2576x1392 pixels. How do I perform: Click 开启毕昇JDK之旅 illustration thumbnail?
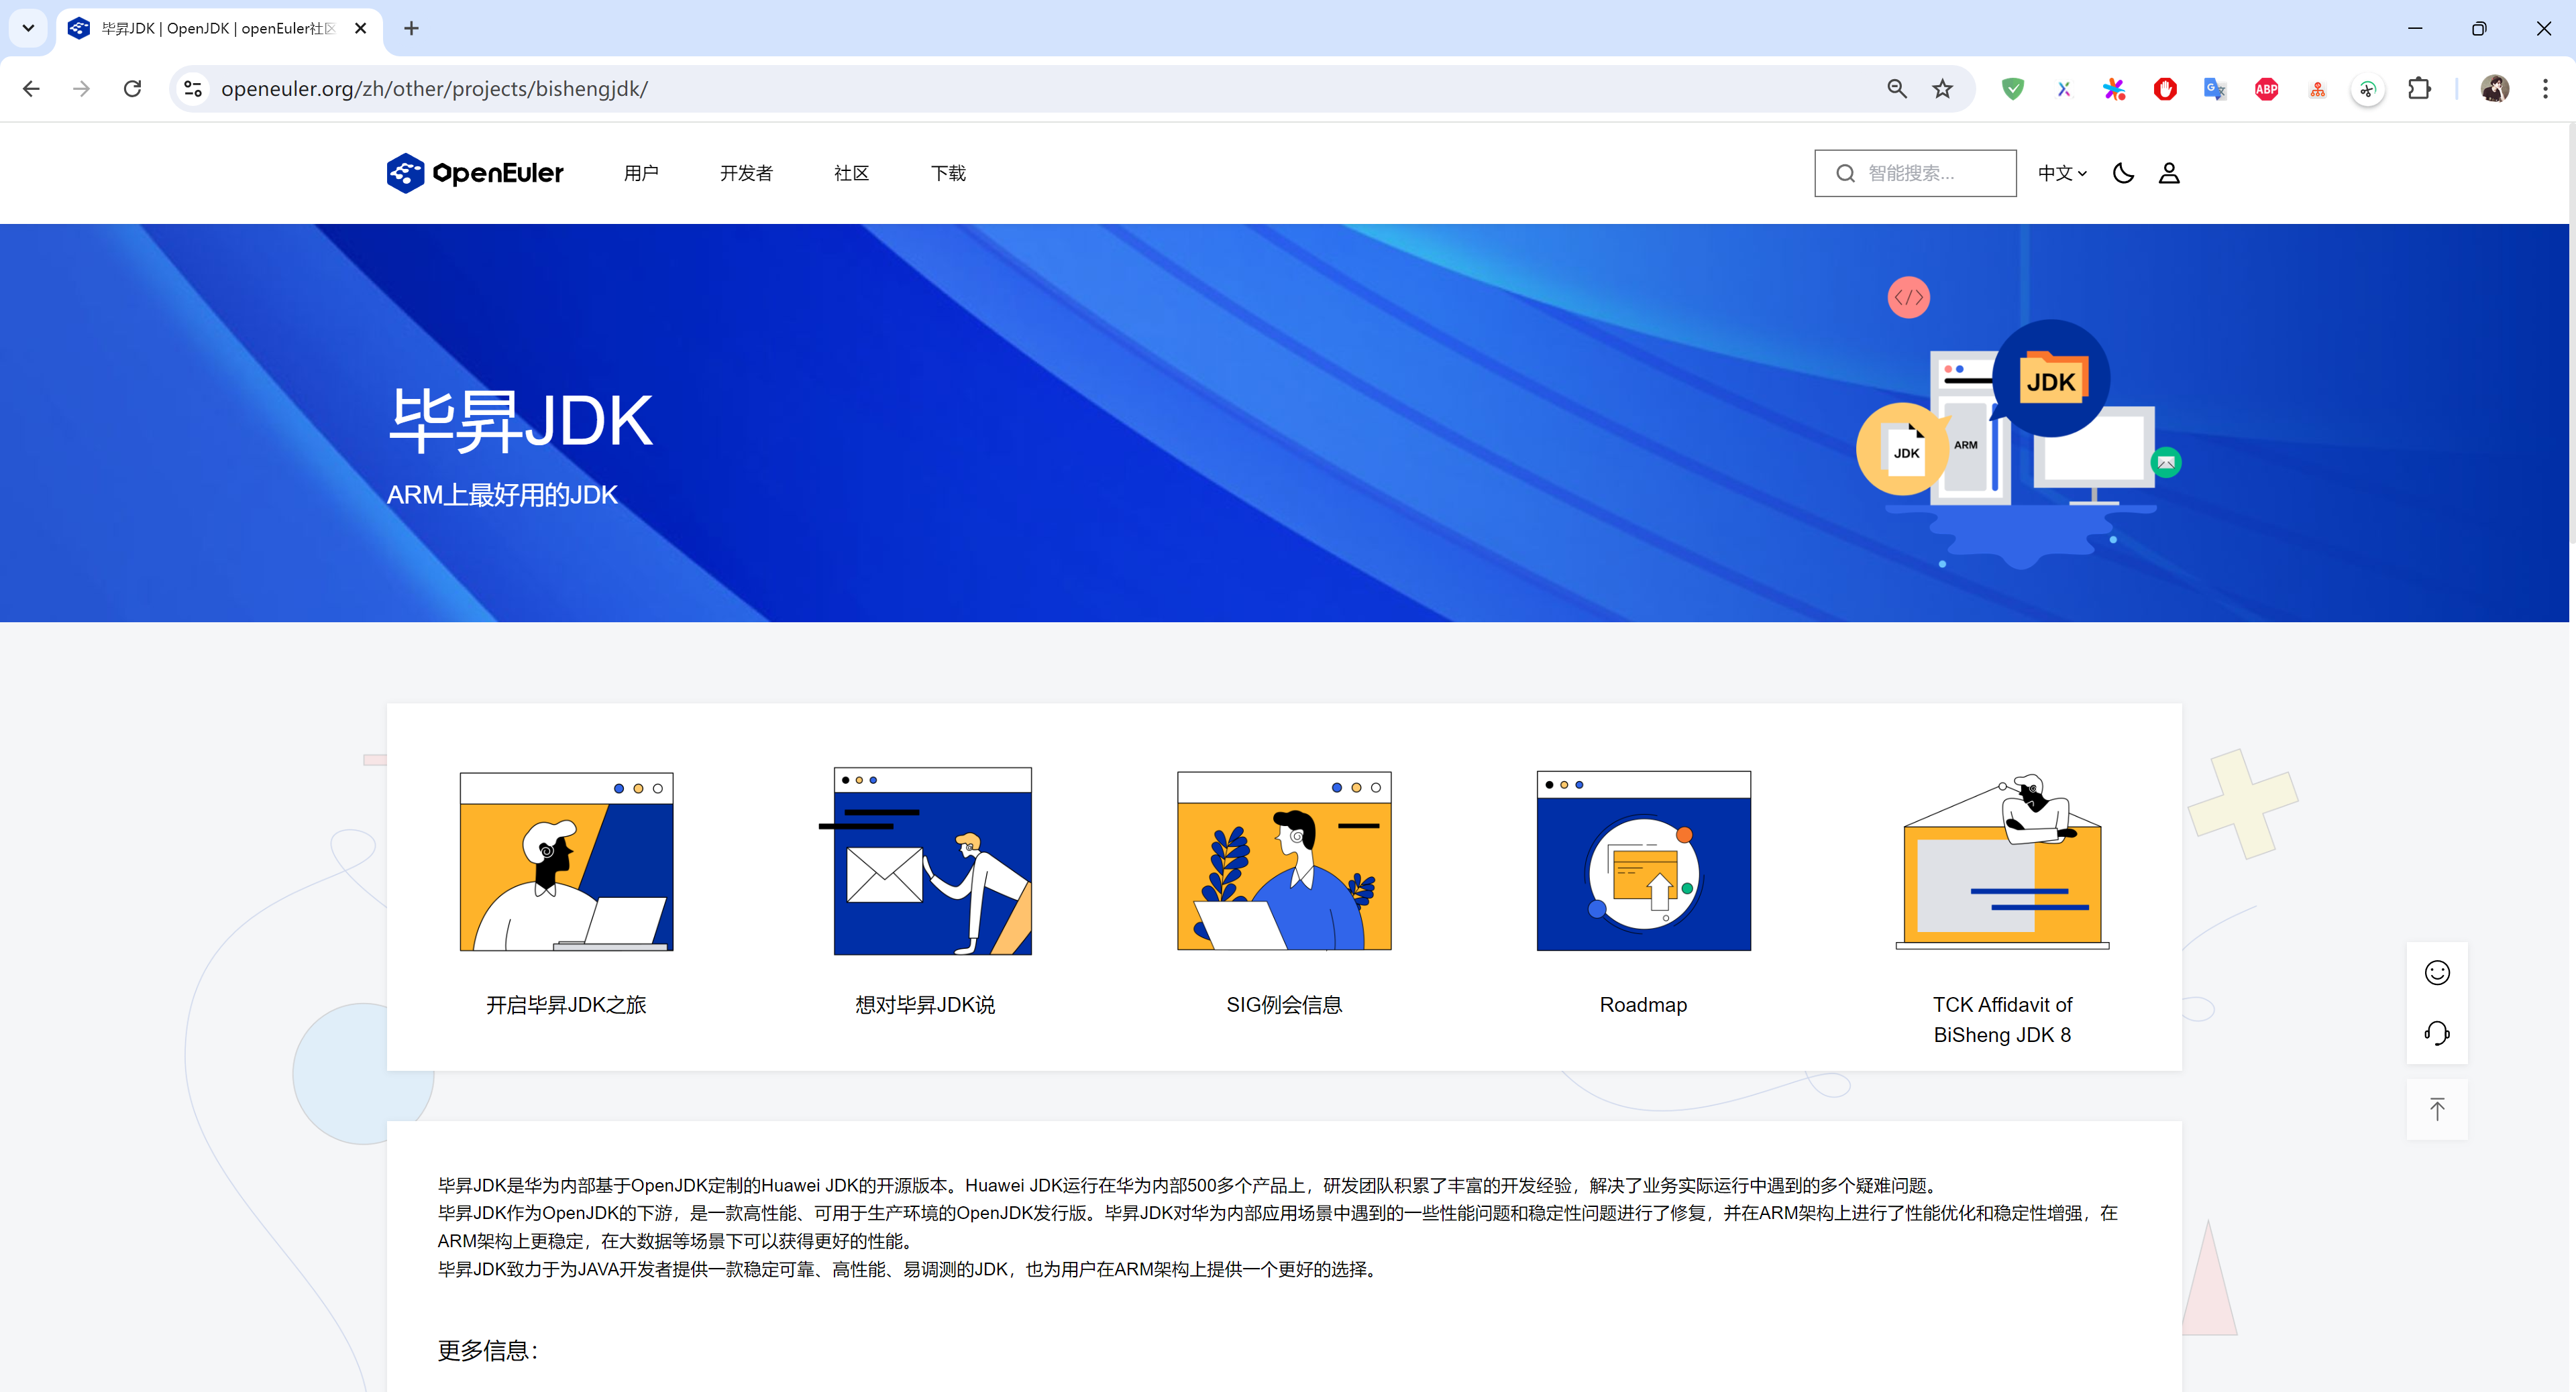(566, 862)
